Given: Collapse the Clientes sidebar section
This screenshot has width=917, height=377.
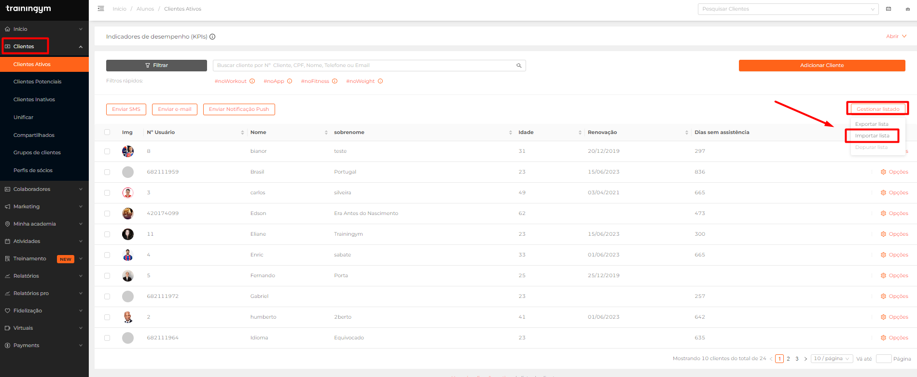Looking at the screenshot, I should (x=81, y=47).
